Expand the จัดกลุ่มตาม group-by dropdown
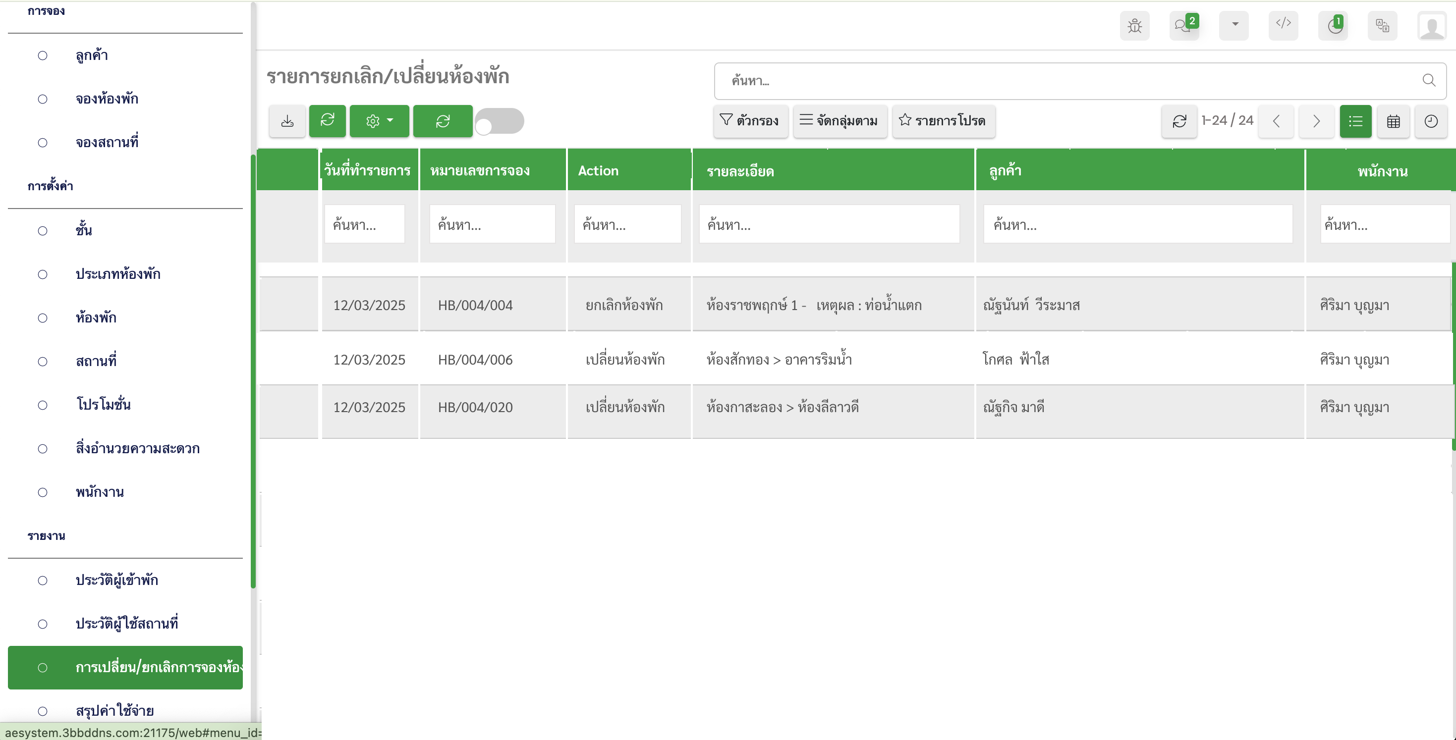This screenshot has height=740, width=1456. tap(840, 121)
